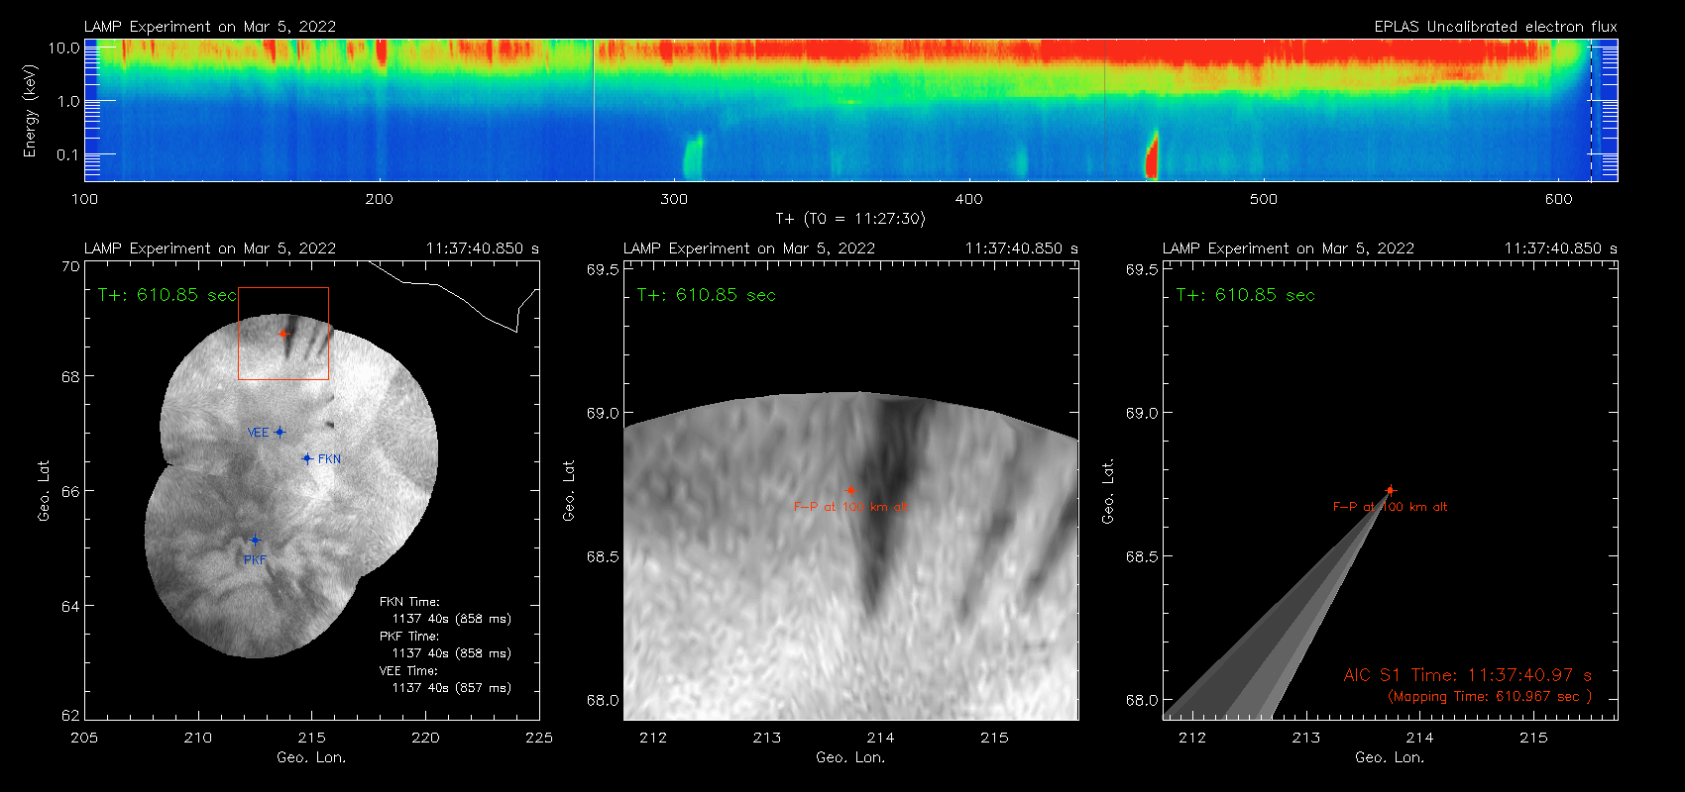Click the white vertical line near T+ 270
Viewport: 1685px width, 792px height.
594,110
